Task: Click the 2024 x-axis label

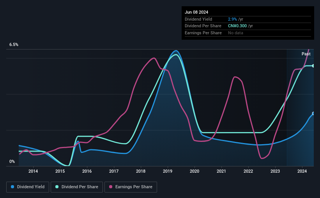Action: (x=302, y=171)
